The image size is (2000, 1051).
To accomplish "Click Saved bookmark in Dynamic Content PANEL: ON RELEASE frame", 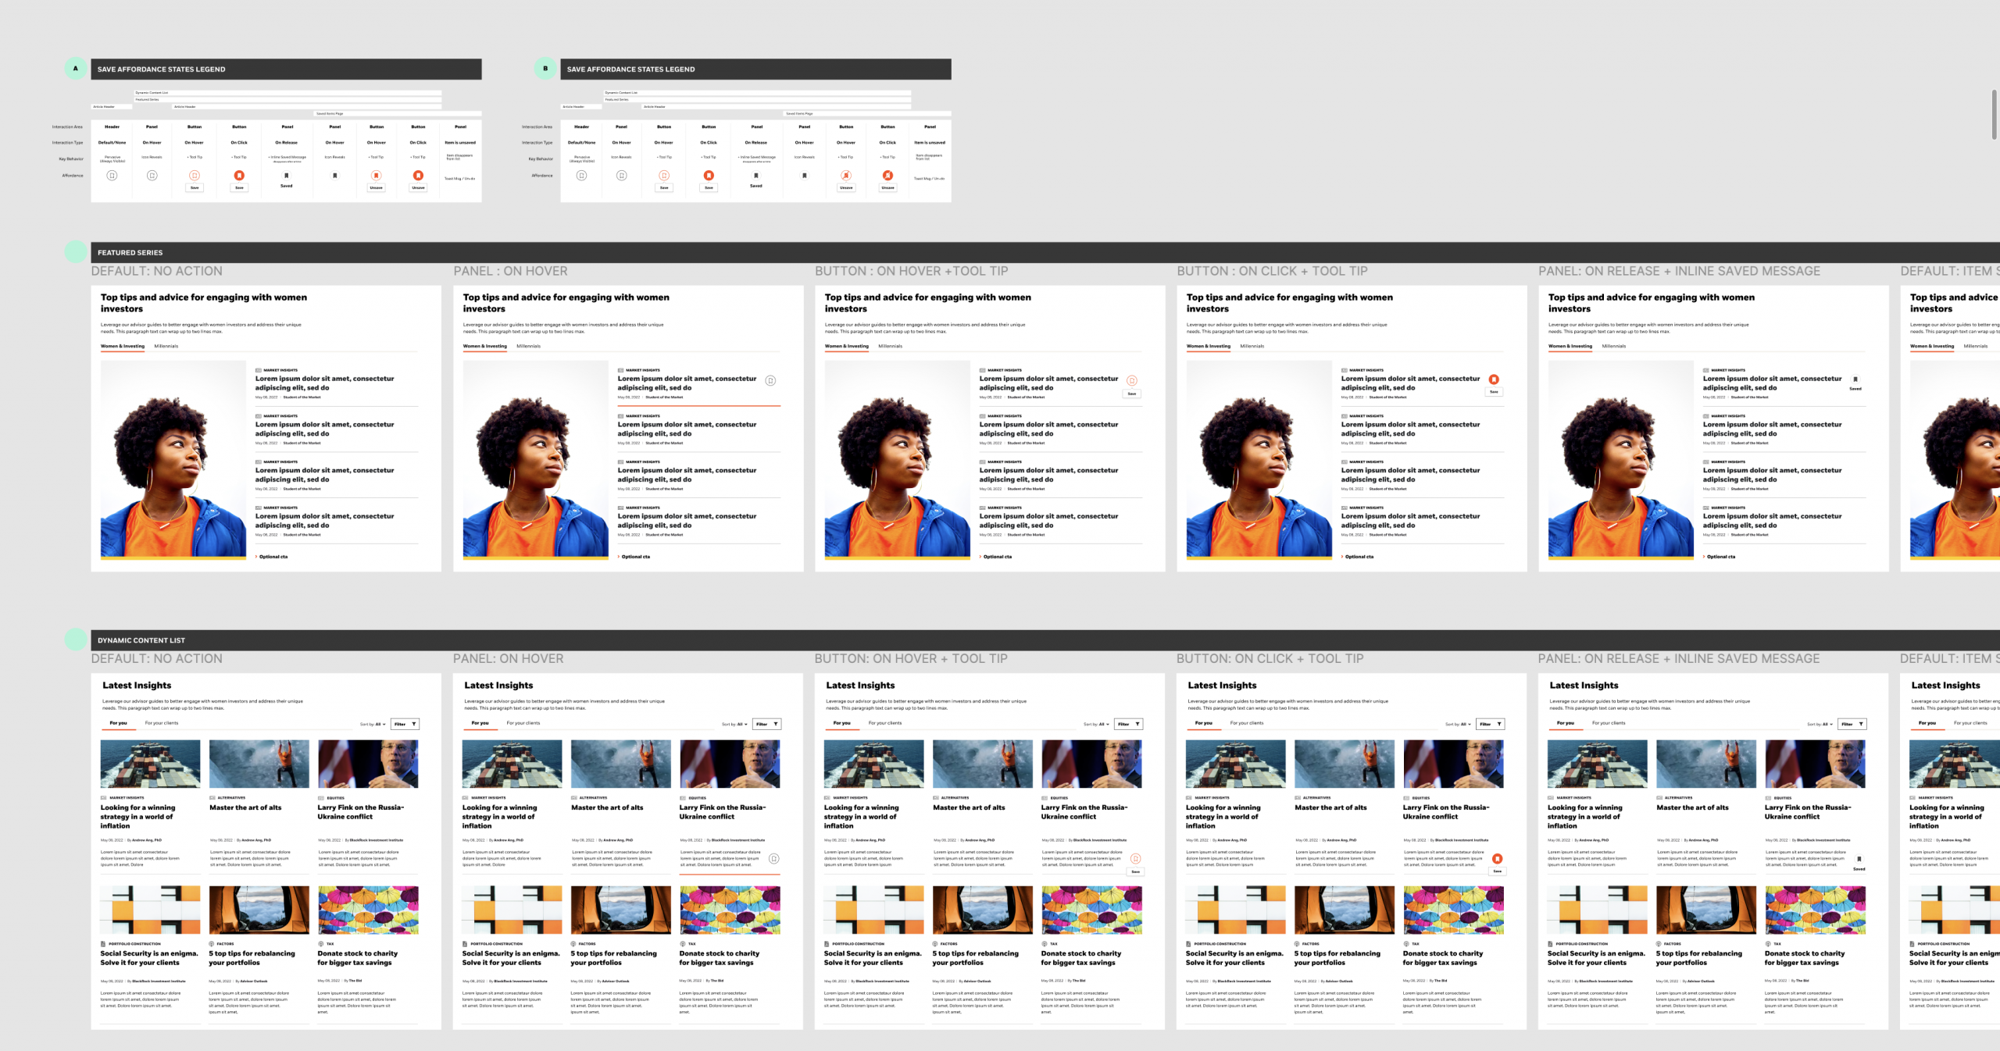I will coord(1859,859).
